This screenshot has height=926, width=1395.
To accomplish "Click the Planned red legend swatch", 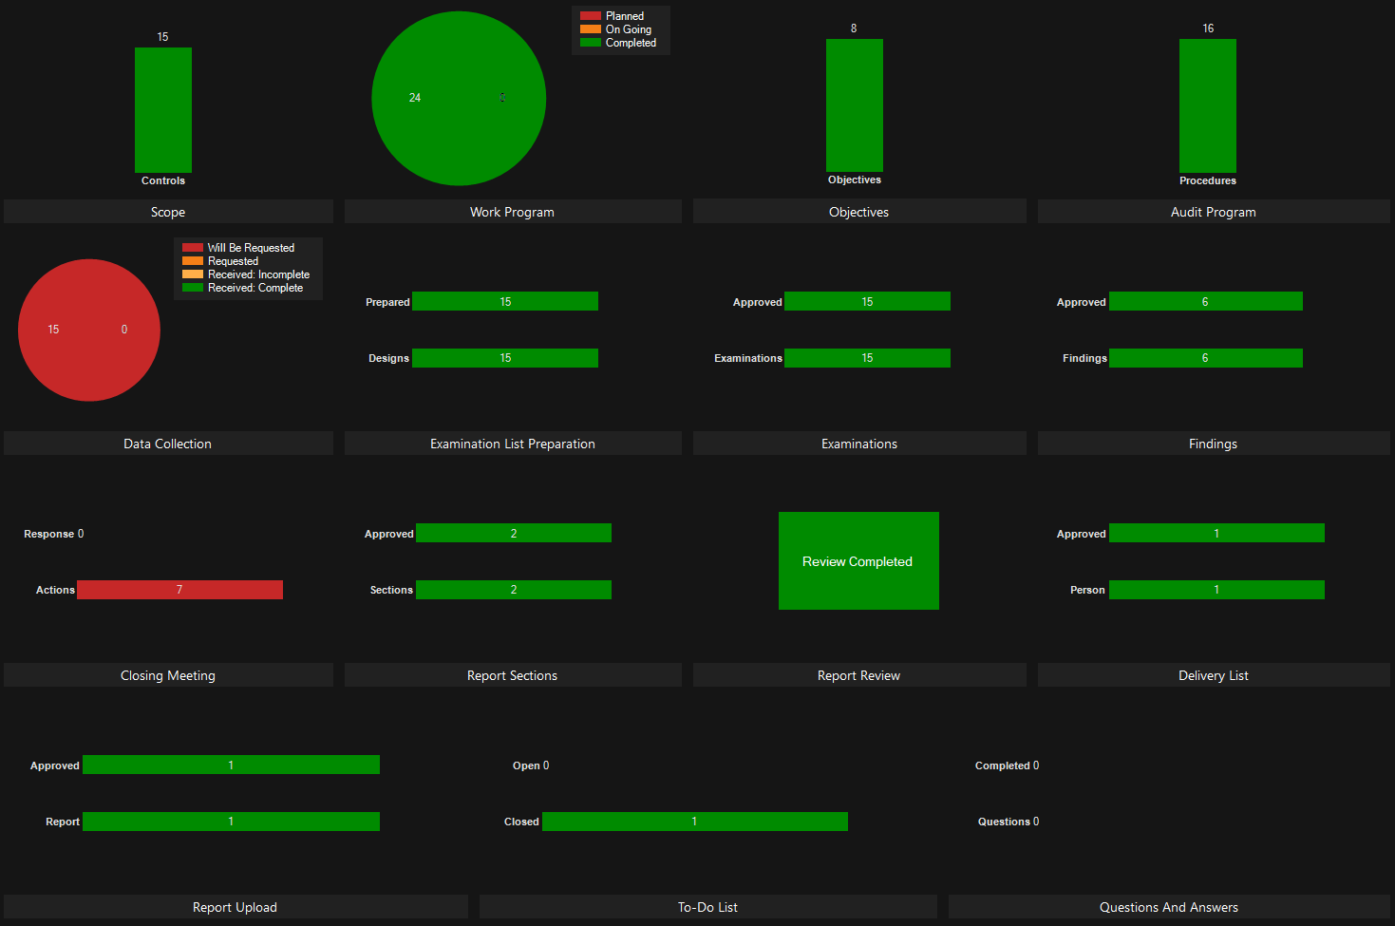I will click(590, 16).
